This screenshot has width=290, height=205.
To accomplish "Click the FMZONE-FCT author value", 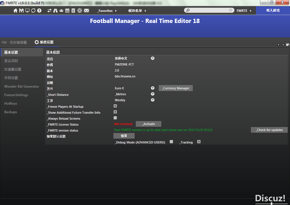I will tap(124, 64).
